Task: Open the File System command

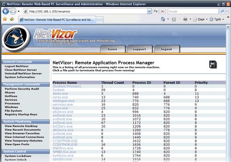Action: pyautogui.click(x=13, y=111)
